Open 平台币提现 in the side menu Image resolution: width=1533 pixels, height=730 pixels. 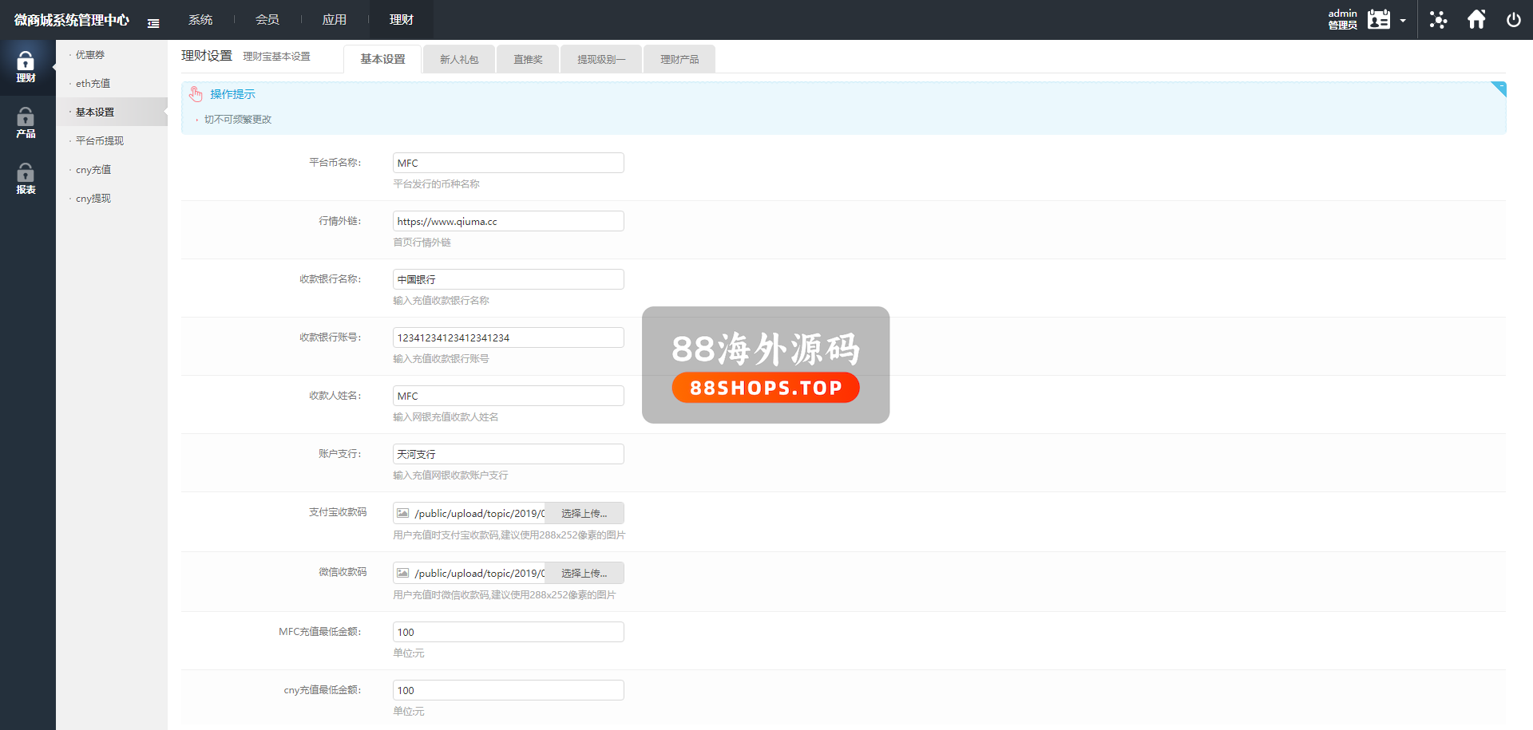point(100,141)
